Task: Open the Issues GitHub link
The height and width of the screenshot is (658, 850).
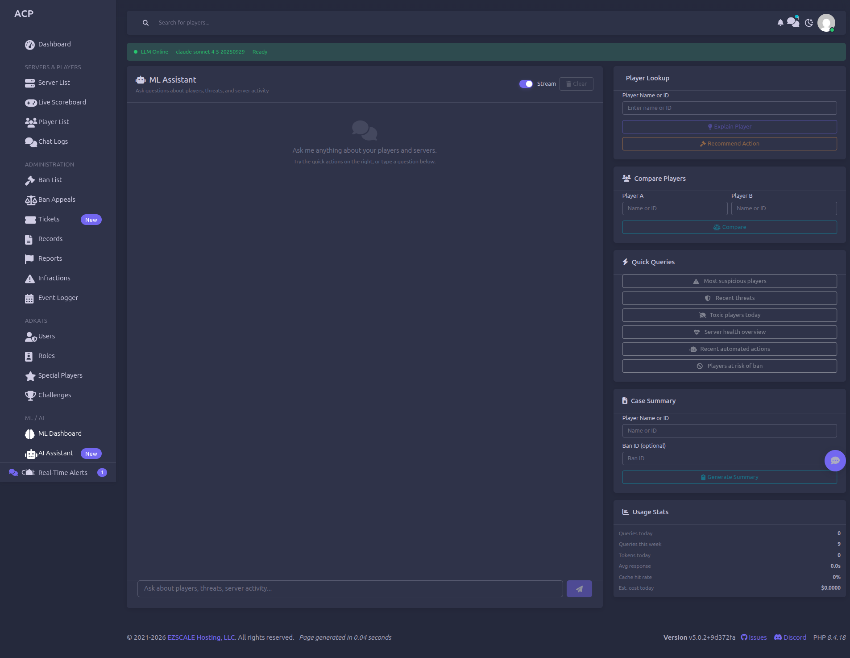Action: [754, 637]
